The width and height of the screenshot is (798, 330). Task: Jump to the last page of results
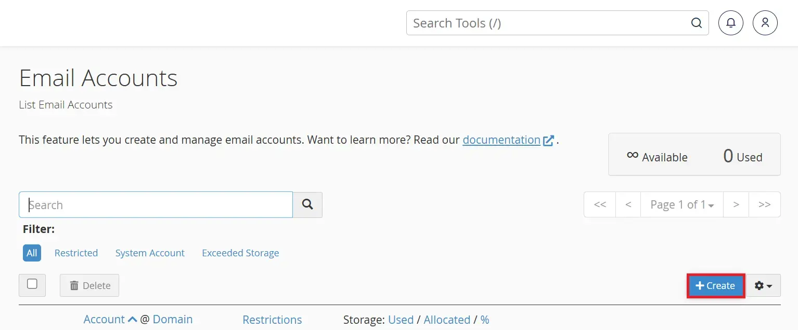click(x=764, y=204)
